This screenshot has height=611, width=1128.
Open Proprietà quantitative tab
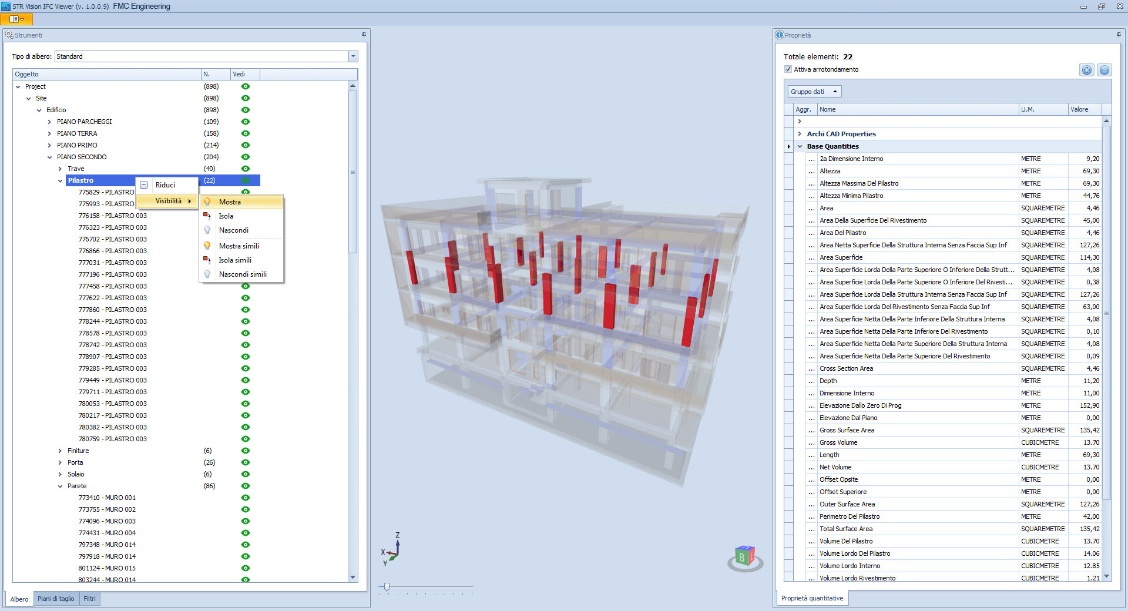coord(812,598)
